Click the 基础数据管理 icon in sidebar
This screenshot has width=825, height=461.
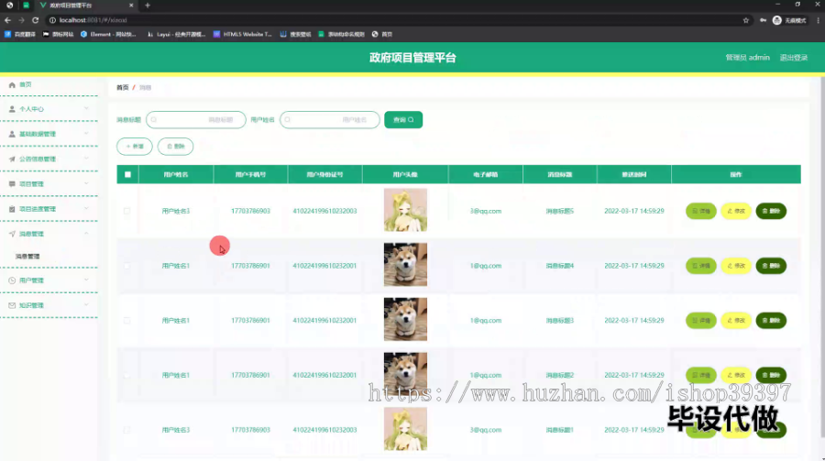pos(12,134)
